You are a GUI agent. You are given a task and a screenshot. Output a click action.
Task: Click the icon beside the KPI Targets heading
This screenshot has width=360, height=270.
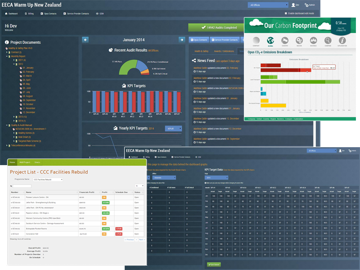click(x=124, y=85)
